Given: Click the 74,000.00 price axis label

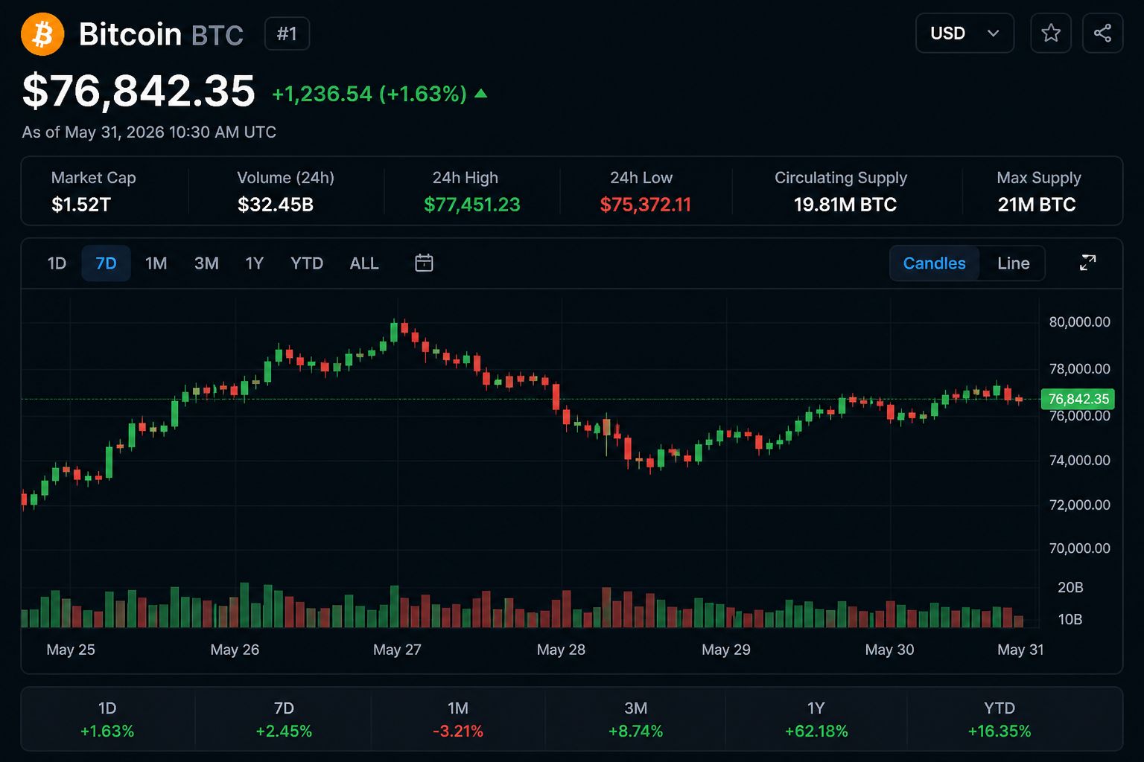Looking at the screenshot, I should [x=1079, y=461].
